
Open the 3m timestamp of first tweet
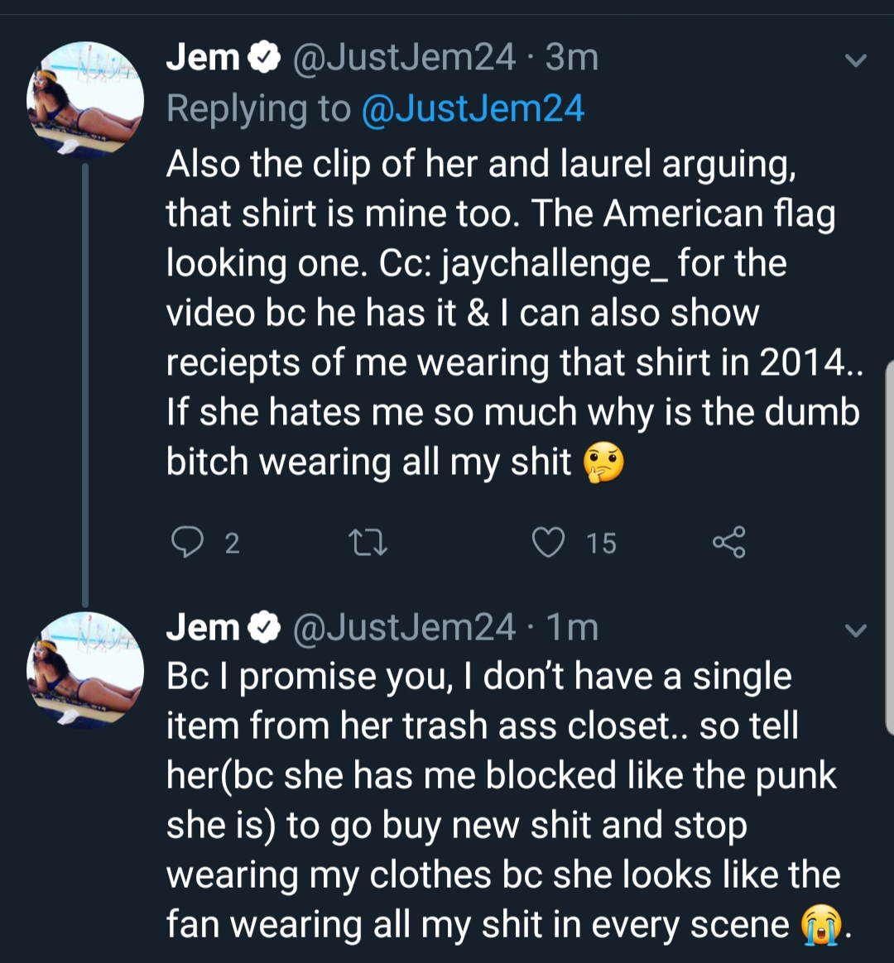(x=571, y=57)
